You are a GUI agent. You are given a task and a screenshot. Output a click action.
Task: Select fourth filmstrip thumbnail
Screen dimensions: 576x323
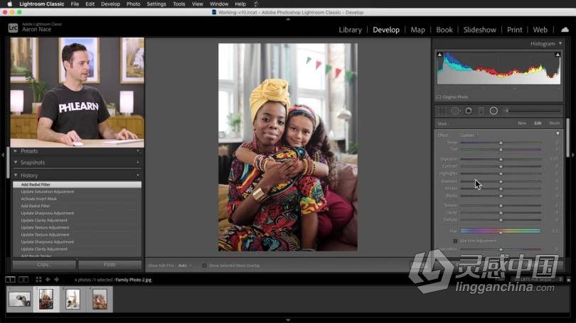[x=100, y=299]
